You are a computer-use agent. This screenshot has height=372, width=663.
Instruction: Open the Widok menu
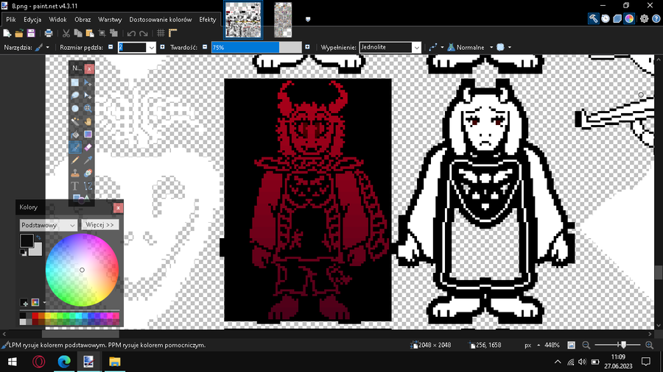pos(57,19)
